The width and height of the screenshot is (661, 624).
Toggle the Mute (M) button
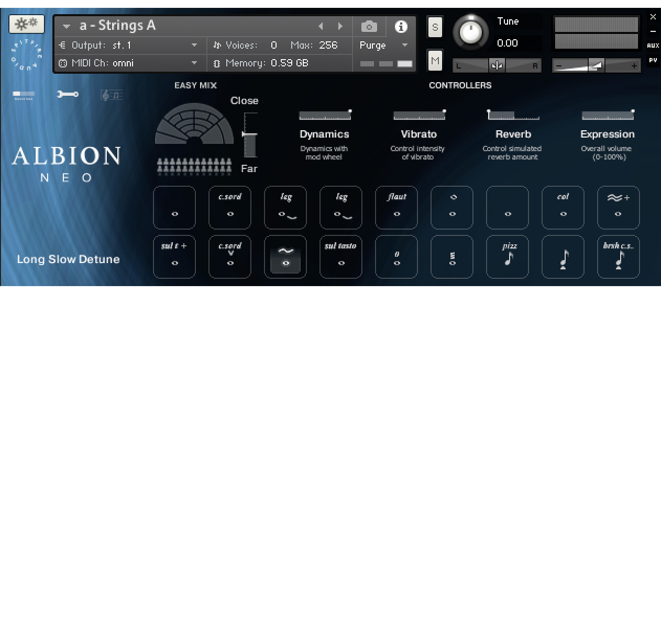point(435,61)
